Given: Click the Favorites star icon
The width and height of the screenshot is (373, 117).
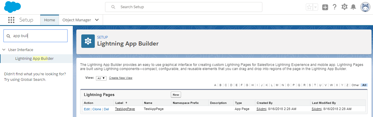Looking at the screenshot, I should click(309, 7).
